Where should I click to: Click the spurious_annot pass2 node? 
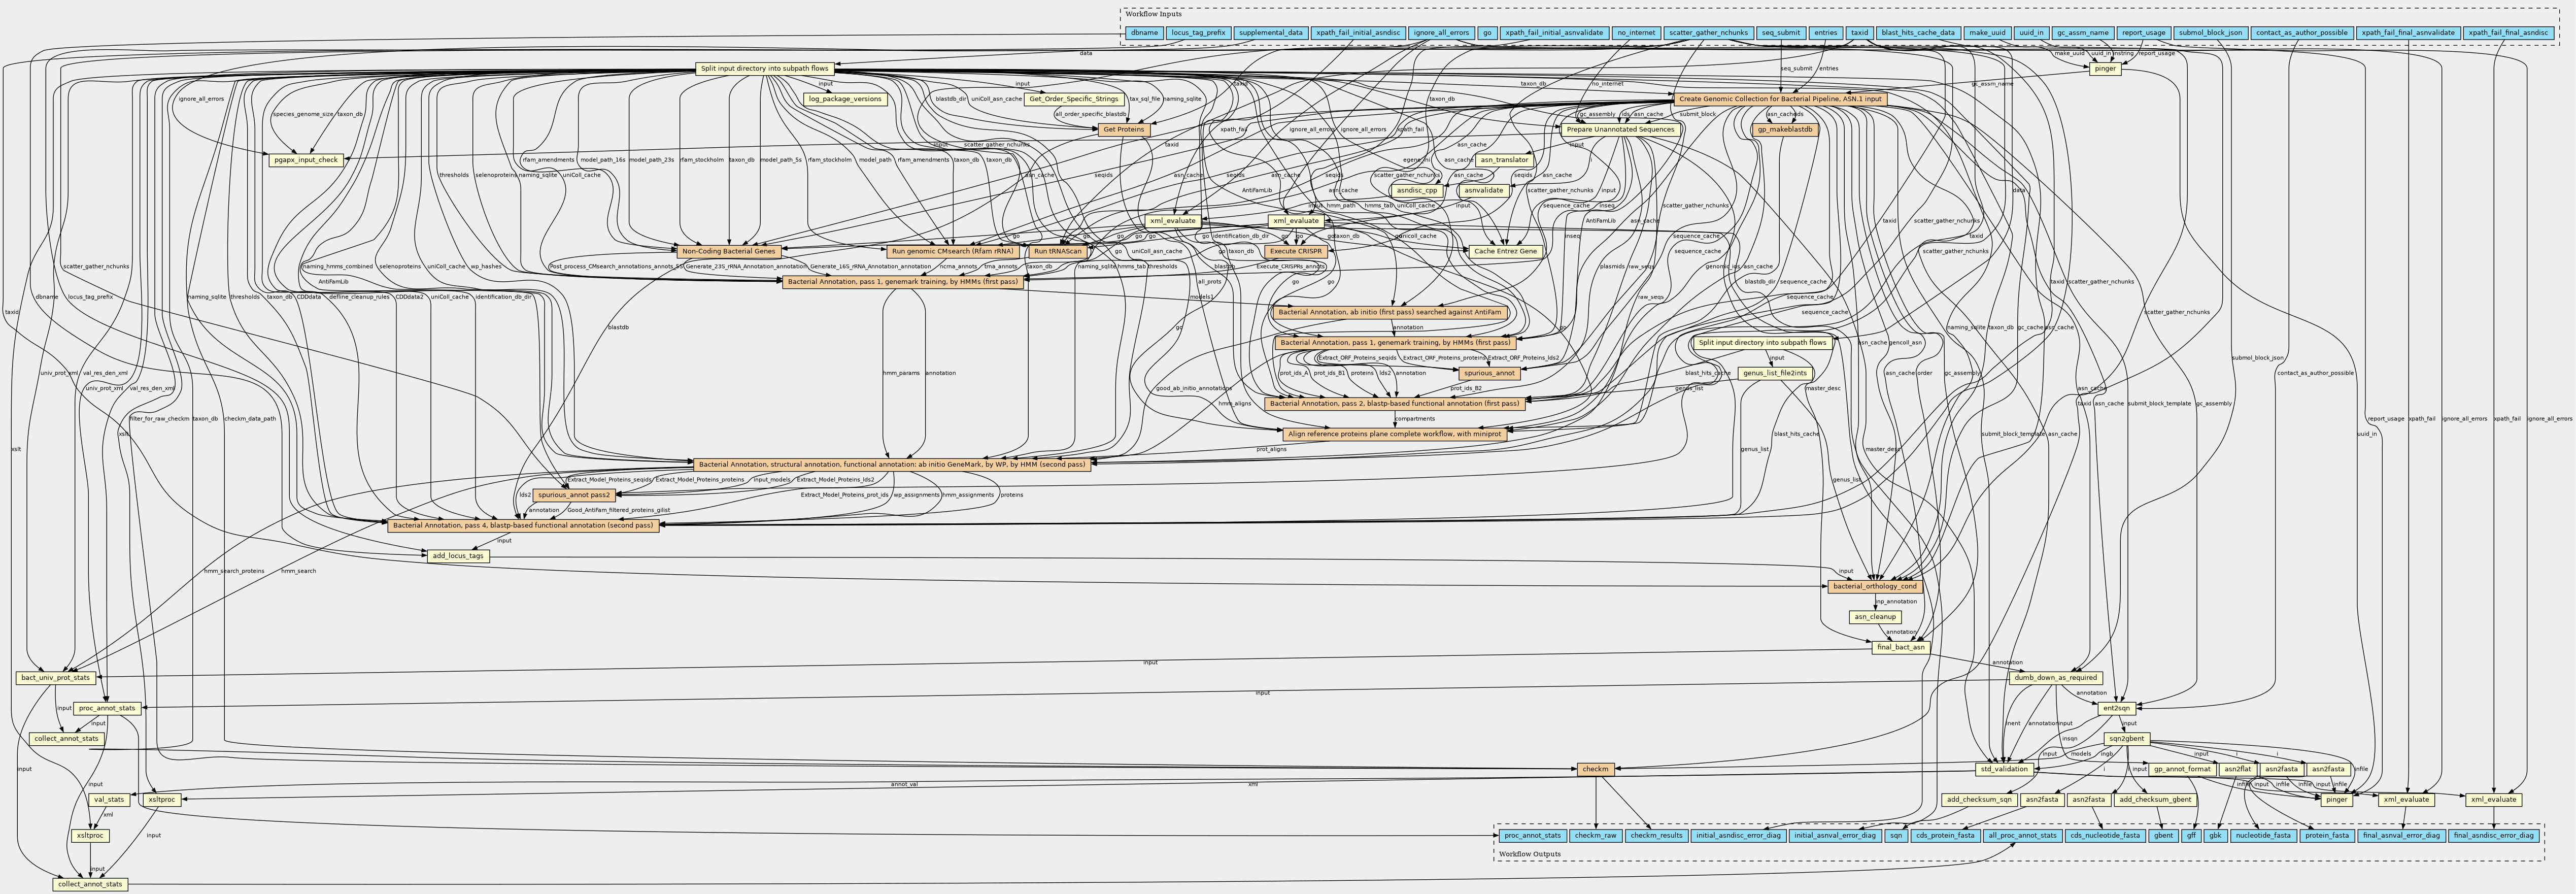tap(574, 495)
